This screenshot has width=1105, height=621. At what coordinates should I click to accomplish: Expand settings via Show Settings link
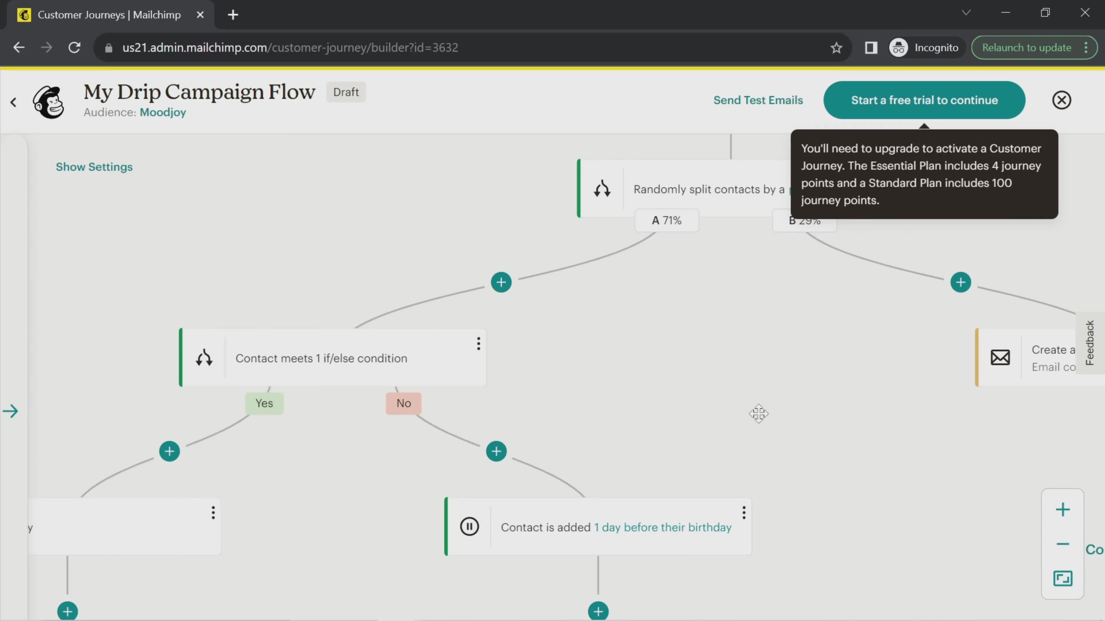(x=94, y=167)
